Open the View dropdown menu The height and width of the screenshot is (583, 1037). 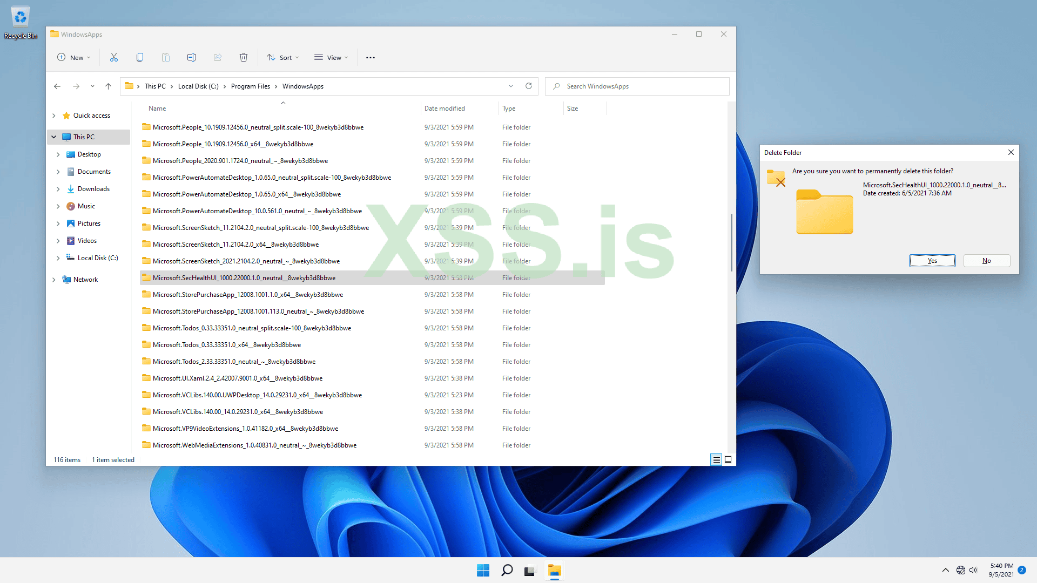click(331, 57)
